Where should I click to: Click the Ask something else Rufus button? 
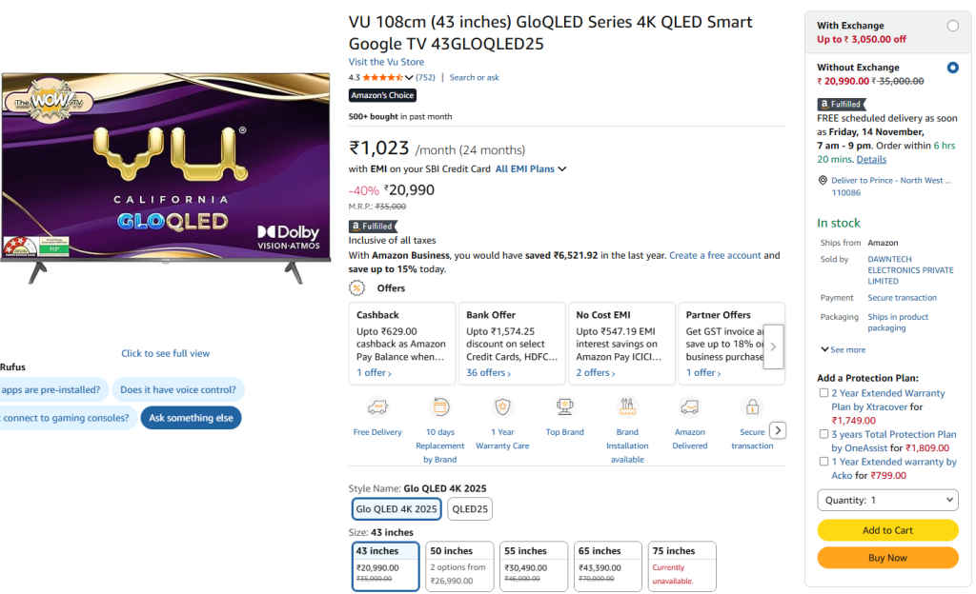tap(191, 417)
